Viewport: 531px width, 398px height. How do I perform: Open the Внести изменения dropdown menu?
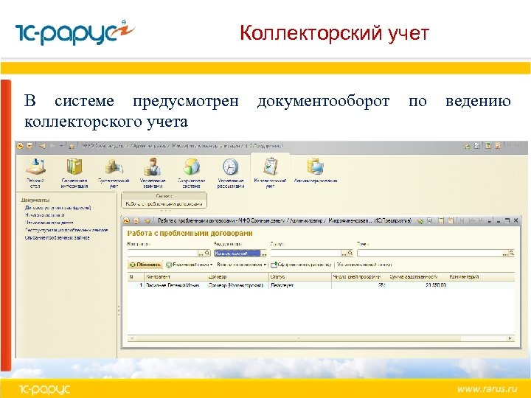pyautogui.click(x=242, y=265)
